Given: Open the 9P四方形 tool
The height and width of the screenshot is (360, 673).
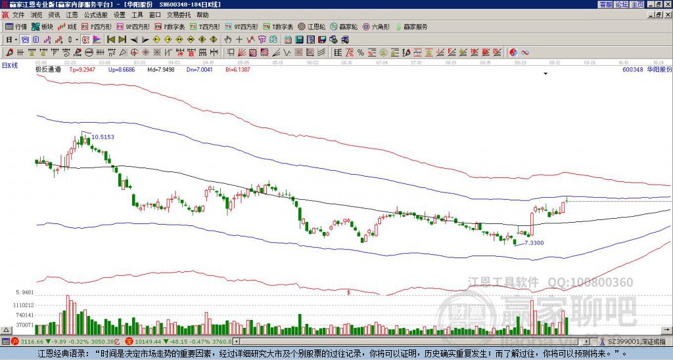Looking at the screenshot, I should [133, 26].
